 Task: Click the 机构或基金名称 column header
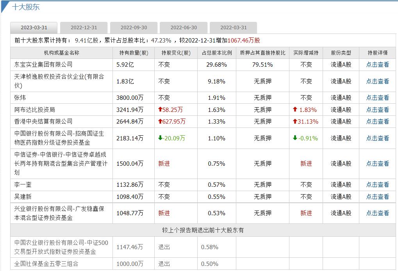pos(61,53)
